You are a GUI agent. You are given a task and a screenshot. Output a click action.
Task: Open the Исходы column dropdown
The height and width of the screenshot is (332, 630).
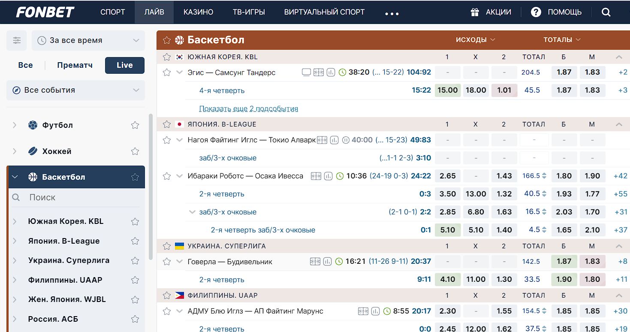476,40
